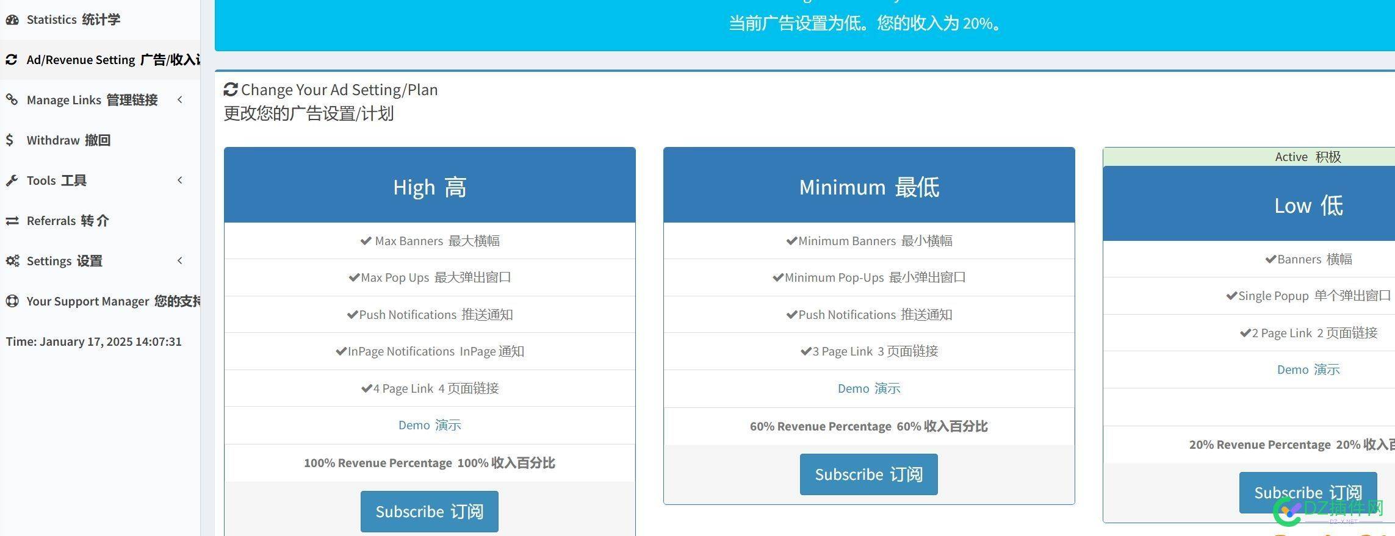This screenshot has width=1395, height=536.
Task: Subscribe to the Minimum plan
Action: click(x=869, y=474)
